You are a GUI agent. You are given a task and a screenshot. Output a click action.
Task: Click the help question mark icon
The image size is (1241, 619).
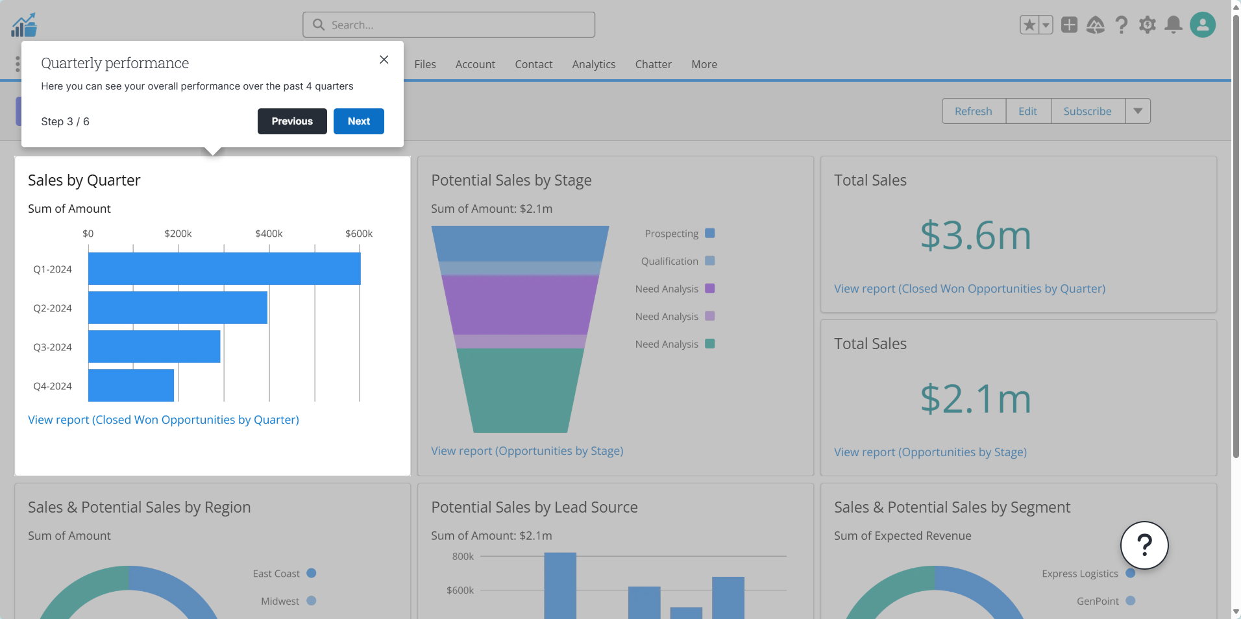point(1121,25)
